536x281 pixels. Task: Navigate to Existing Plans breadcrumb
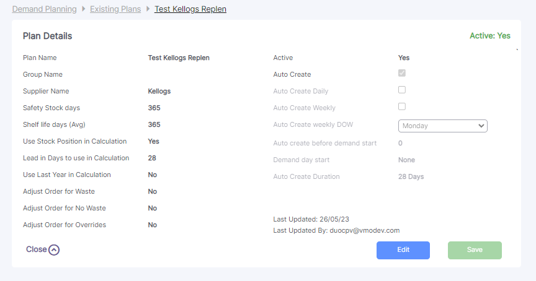115,9
